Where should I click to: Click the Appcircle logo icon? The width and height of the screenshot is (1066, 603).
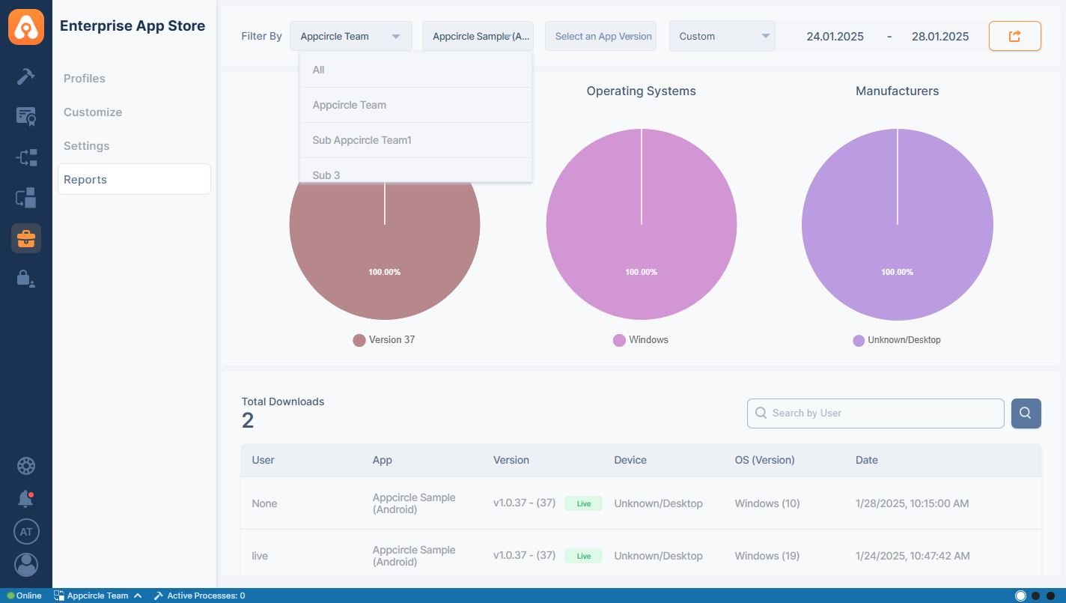(26, 26)
